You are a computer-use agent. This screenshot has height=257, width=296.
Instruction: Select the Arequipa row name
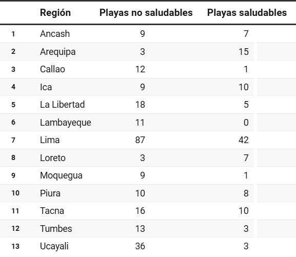[x=58, y=52]
